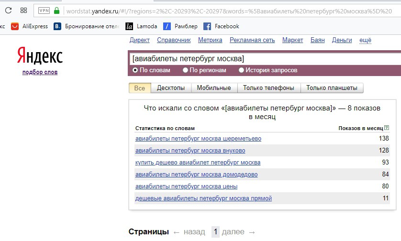Toggle the VPN badge in address bar
The image size is (401, 241).
[44, 11]
